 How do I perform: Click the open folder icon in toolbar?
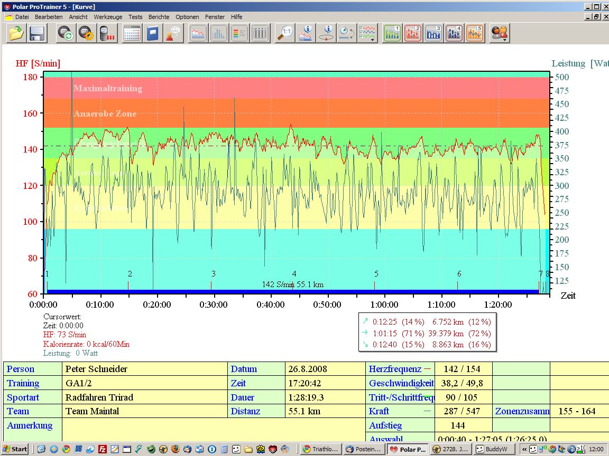click(16, 34)
